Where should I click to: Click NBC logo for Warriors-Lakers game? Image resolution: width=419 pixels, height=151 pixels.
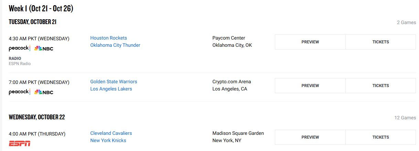click(44, 92)
